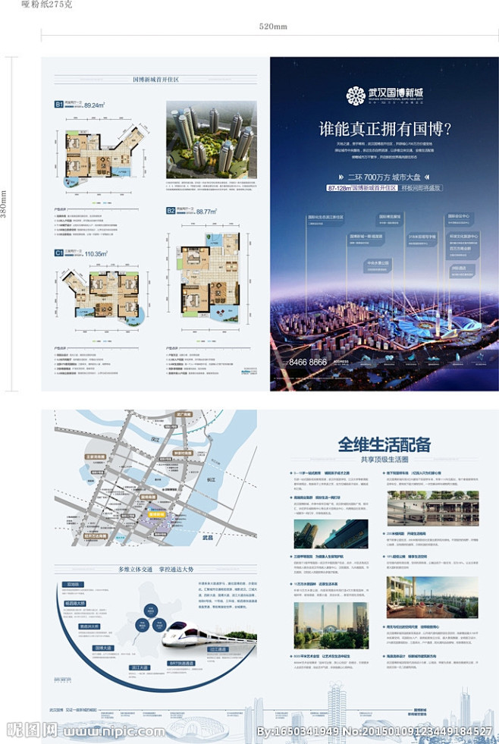Click the 武昌 label on the map
This screenshot has width=499, height=744.
(x=208, y=538)
